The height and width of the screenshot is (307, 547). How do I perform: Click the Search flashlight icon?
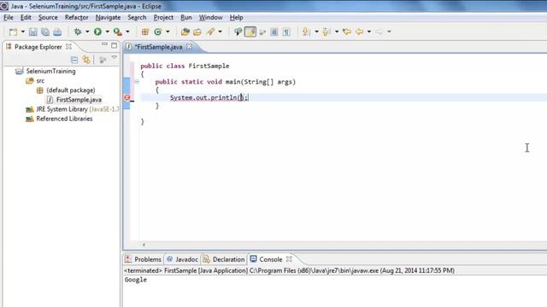click(210, 32)
